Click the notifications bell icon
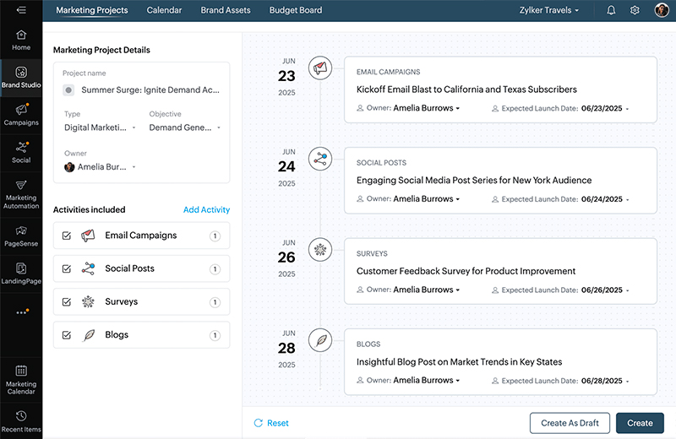 coord(611,11)
